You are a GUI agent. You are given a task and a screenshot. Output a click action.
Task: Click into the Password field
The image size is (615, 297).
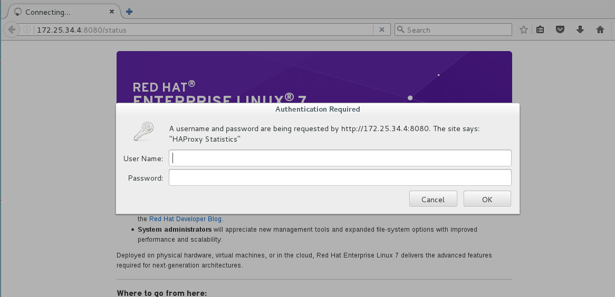click(x=340, y=177)
